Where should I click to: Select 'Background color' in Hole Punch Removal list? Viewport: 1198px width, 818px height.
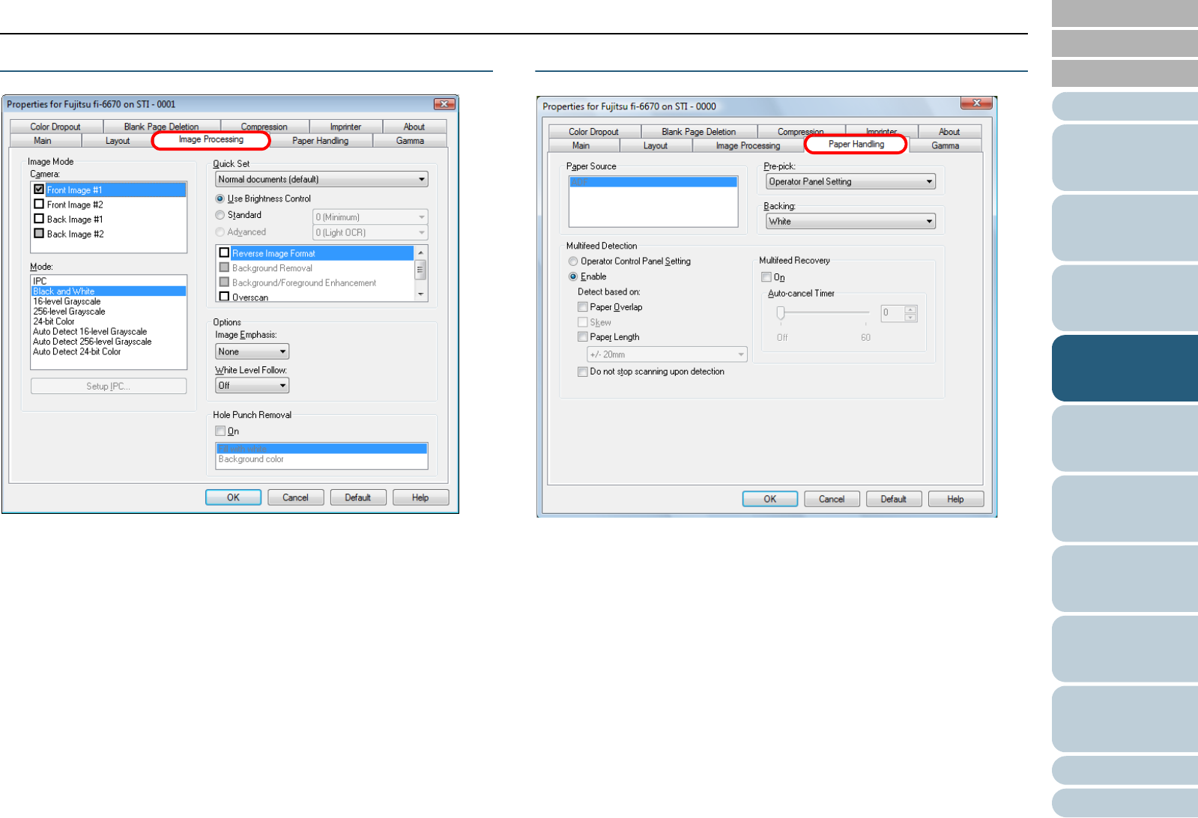pos(321,459)
